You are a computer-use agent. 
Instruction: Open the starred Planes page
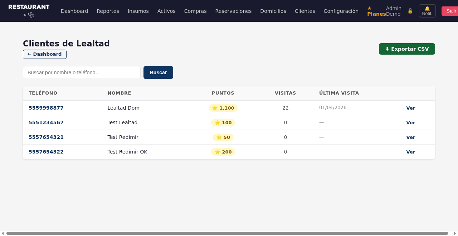click(376, 11)
